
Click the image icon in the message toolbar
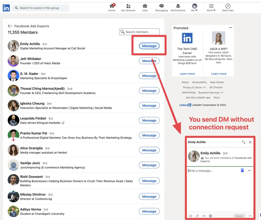tap(191, 216)
